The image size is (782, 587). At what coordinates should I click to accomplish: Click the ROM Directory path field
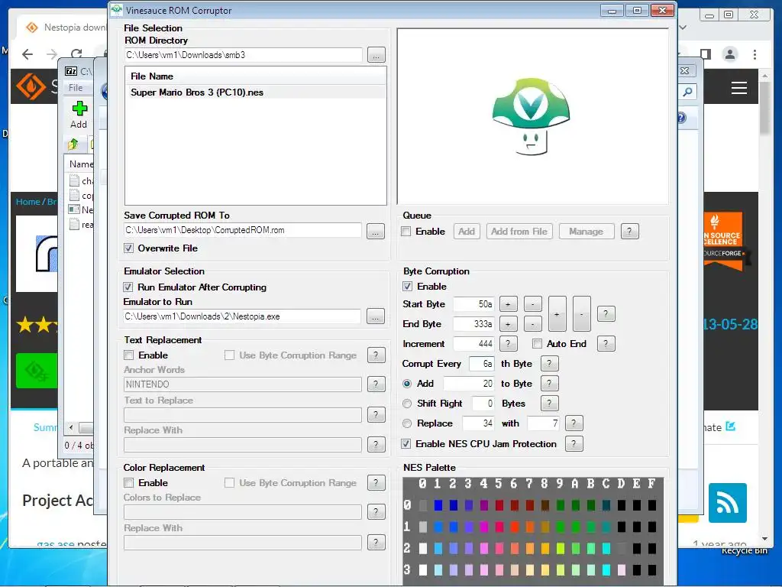pos(244,55)
